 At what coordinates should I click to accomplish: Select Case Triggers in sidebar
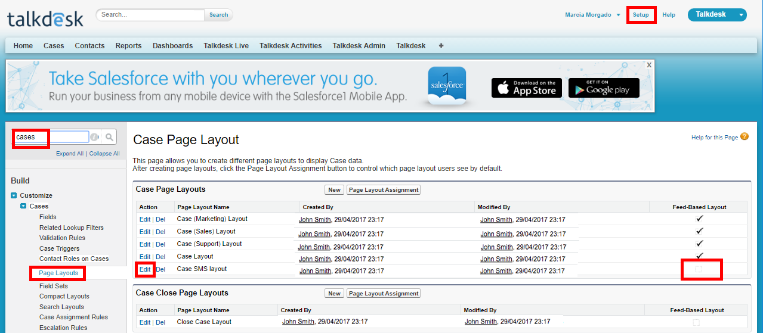coord(59,248)
